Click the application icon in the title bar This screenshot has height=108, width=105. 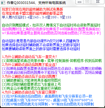pyautogui.click(x=3, y=3)
